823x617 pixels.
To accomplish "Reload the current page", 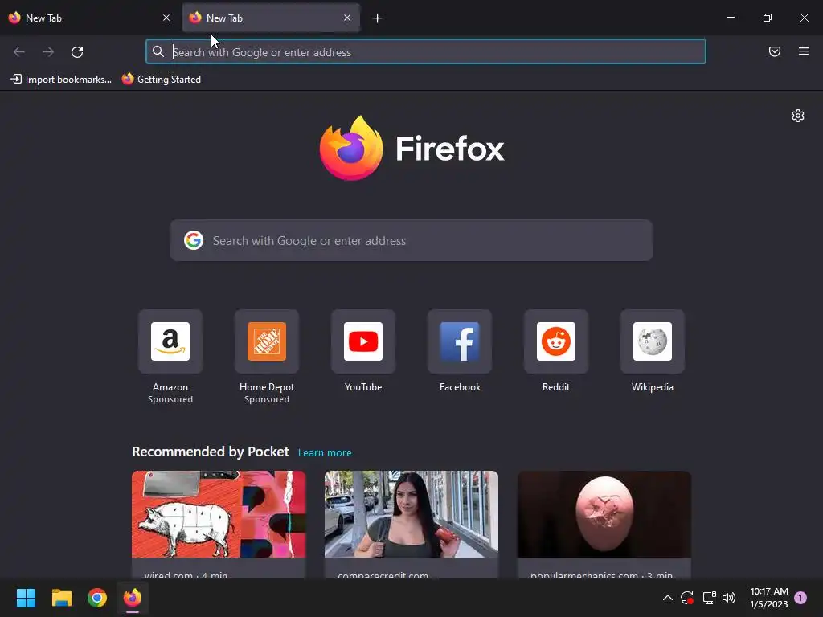I will pyautogui.click(x=77, y=52).
